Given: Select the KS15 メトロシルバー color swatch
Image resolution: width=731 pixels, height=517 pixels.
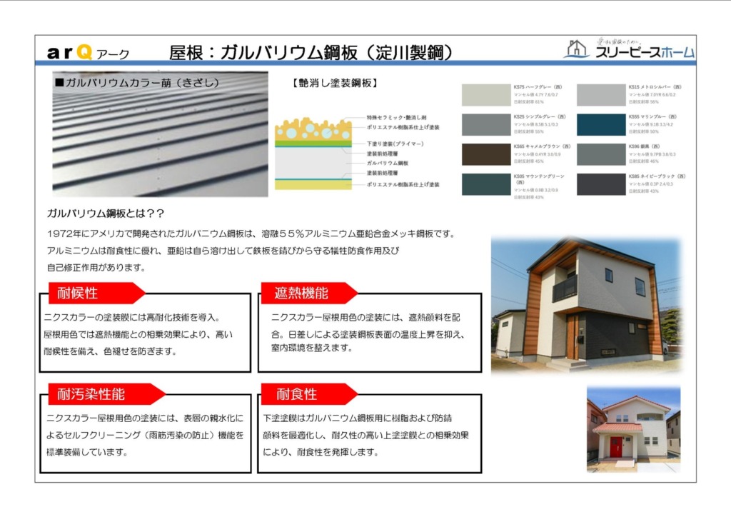Looking at the screenshot, I should [x=601, y=95].
